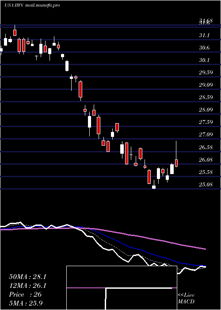Select the 29.09 price axis label
221x310 pixels.
coord(206,85)
